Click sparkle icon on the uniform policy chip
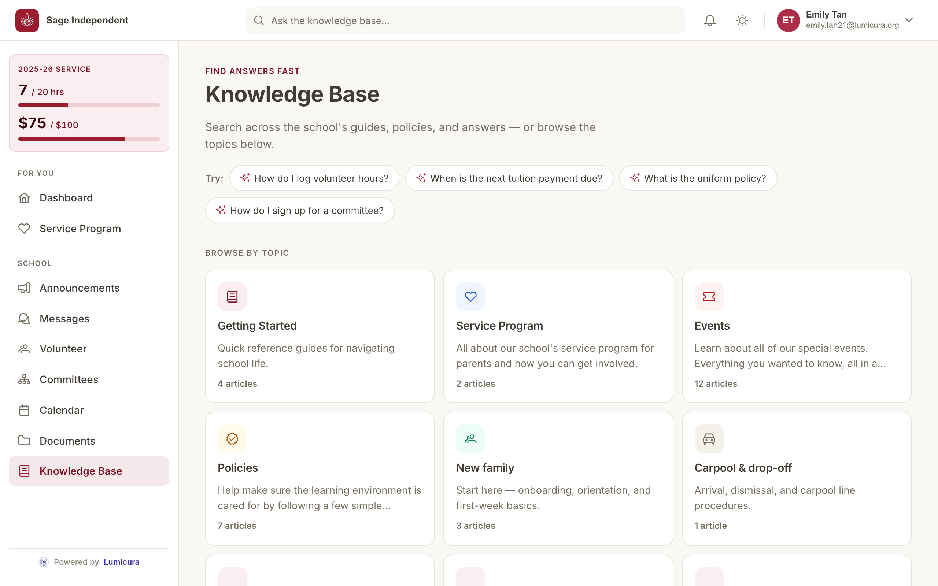This screenshot has width=938, height=586. tap(635, 178)
